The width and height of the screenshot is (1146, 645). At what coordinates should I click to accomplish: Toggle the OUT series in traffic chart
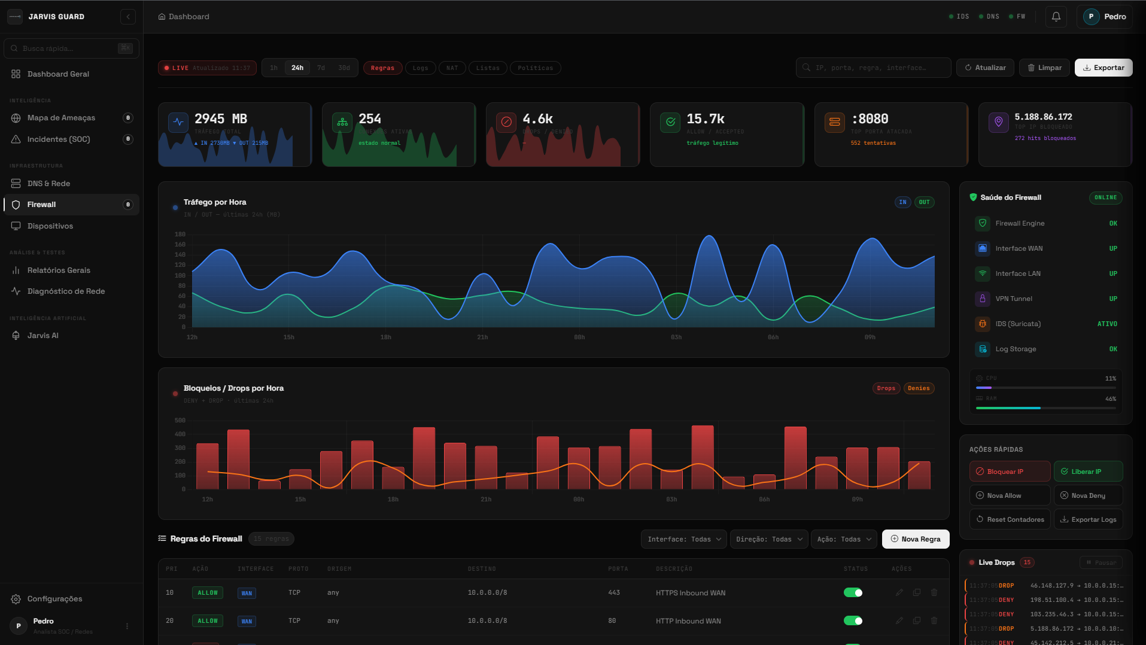pos(924,202)
